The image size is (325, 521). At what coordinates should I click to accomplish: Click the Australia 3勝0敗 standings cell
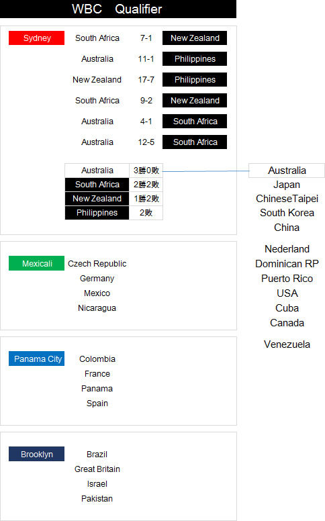click(146, 171)
